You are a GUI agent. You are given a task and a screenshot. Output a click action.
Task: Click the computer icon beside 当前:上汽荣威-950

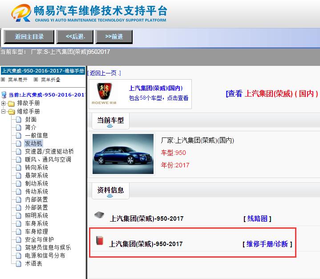[4, 95]
